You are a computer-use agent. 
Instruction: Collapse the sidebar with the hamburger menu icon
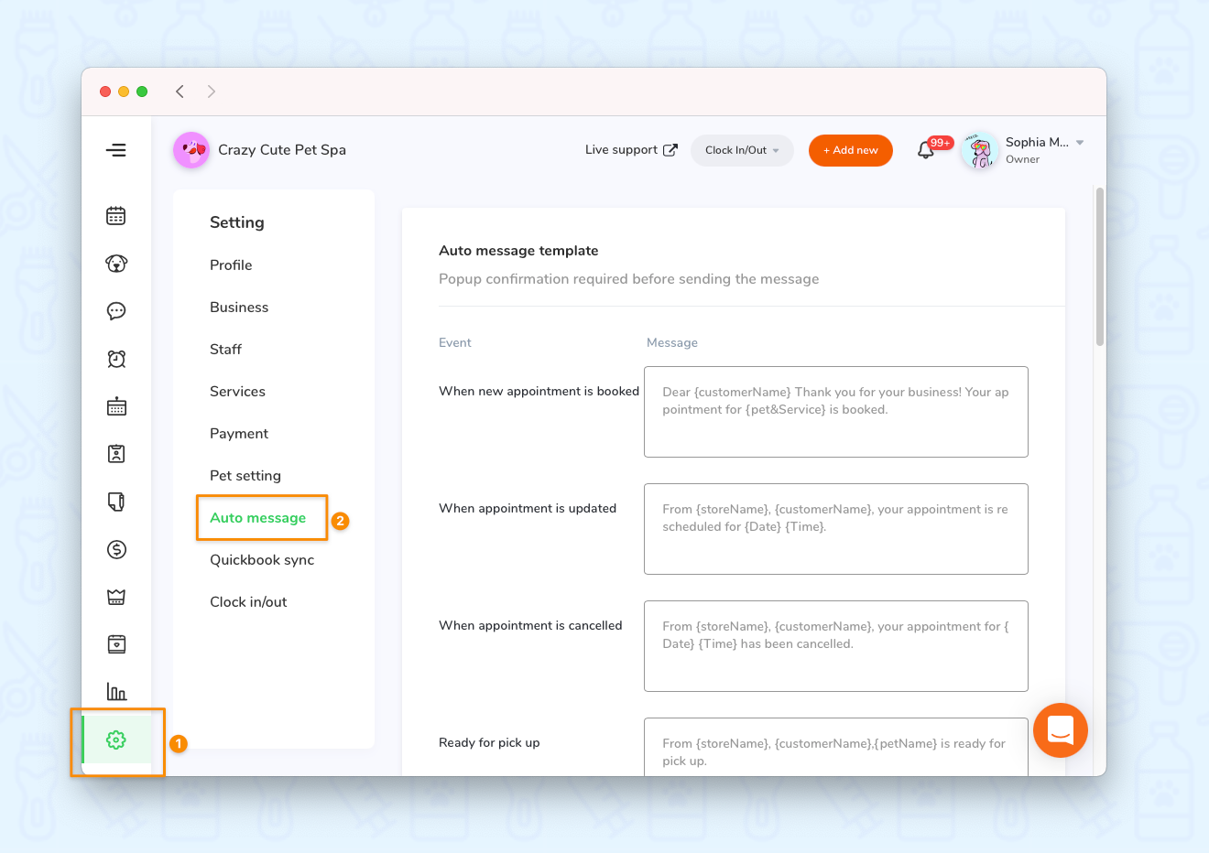(116, 150)
